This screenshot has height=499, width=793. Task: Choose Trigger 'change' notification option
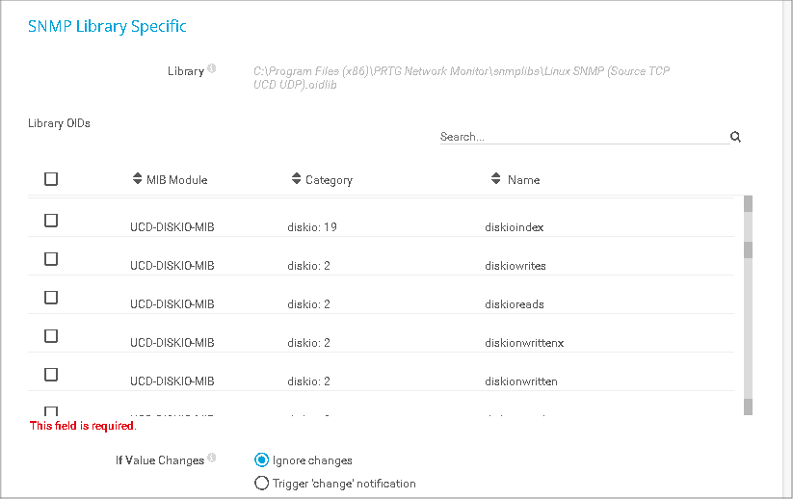click(261, 484)
